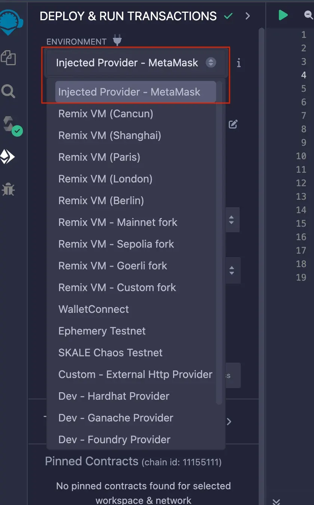
Task: Select Dev - Ganache Provider
Action: [x=136, y=418]
